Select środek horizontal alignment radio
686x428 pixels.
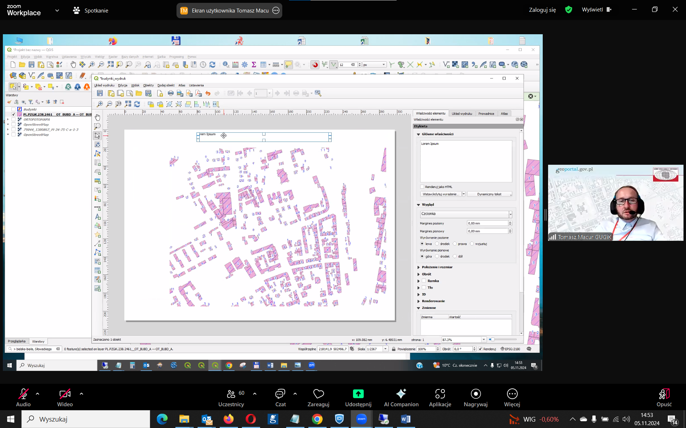click(x=437, y=244)
